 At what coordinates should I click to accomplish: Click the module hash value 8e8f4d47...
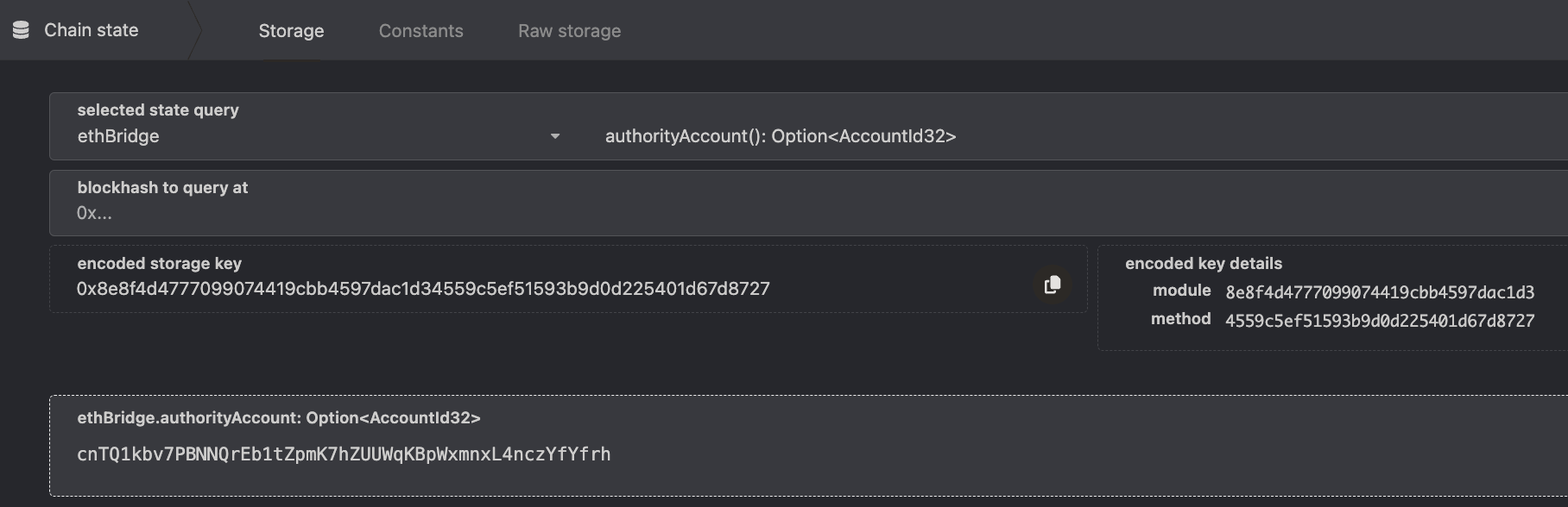(x=1380, y=292)
